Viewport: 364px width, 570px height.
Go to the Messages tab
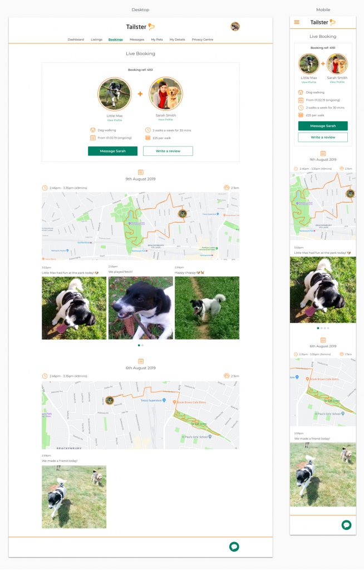tap(137, 40)
